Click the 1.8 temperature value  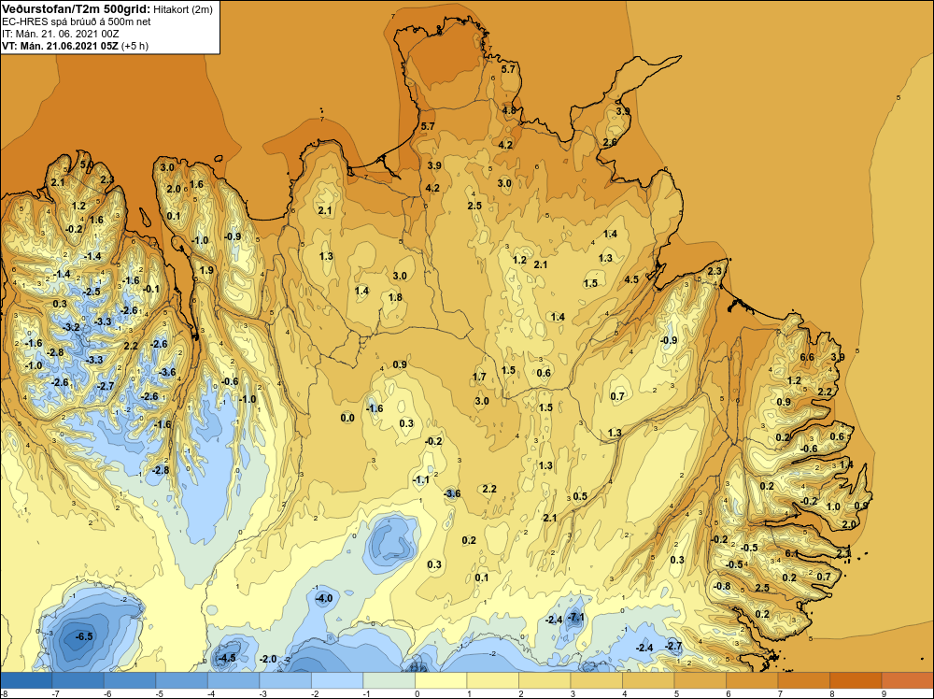click(395, 297)
